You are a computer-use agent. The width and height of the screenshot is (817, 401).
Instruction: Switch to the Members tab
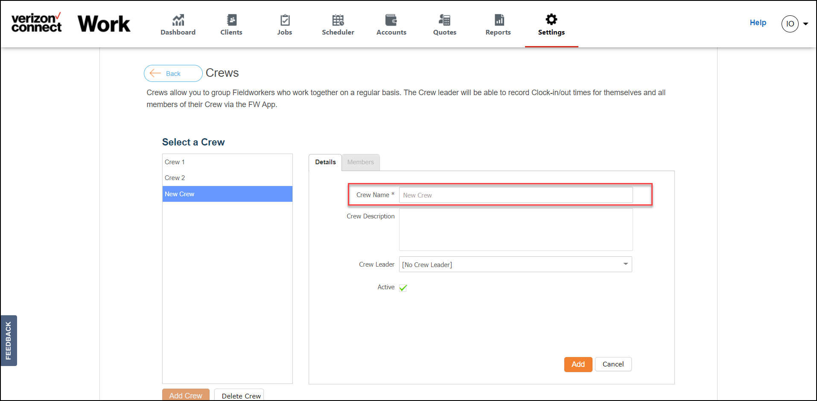tap(361, 162)
